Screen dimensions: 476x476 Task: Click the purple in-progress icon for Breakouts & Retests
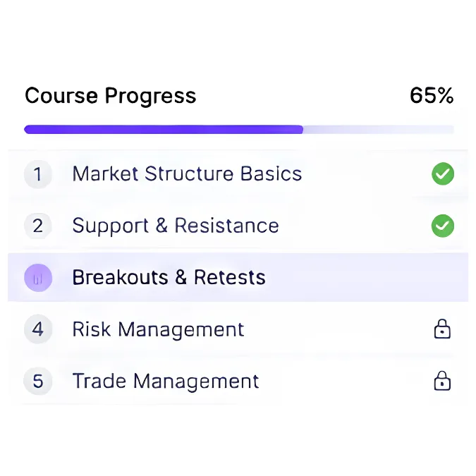(38, 278)
